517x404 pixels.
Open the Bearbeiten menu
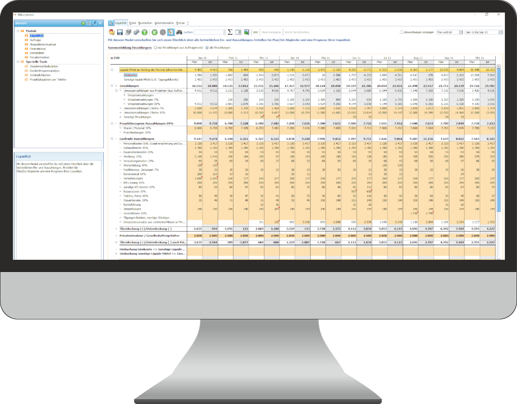click(x=145, y=23)
